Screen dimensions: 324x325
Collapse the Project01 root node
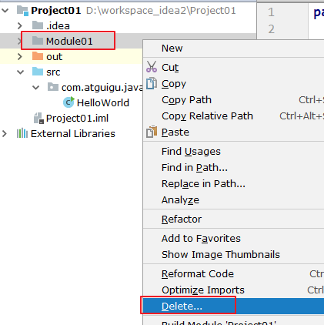click(x=5, y=11)
